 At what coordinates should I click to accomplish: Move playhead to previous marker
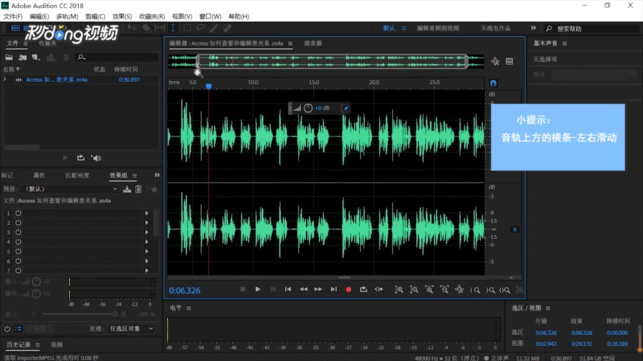point(288,289)
